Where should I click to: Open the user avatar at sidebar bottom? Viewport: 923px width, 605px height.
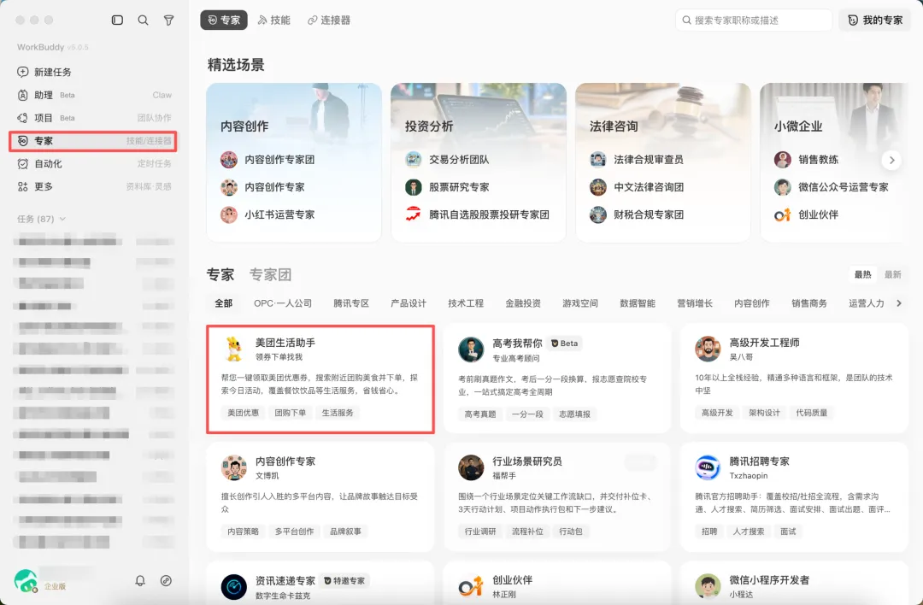[x=26, y=581]
